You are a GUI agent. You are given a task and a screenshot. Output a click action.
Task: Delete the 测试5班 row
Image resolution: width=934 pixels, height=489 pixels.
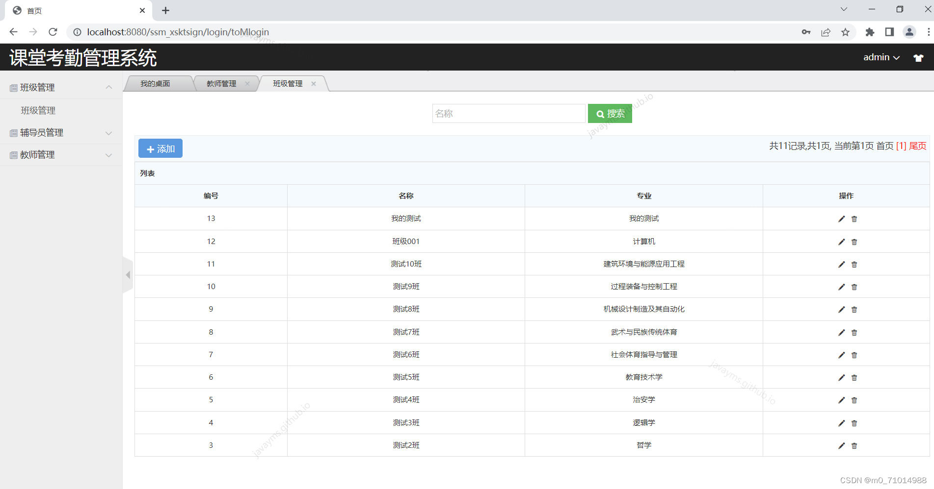point(854,377)
